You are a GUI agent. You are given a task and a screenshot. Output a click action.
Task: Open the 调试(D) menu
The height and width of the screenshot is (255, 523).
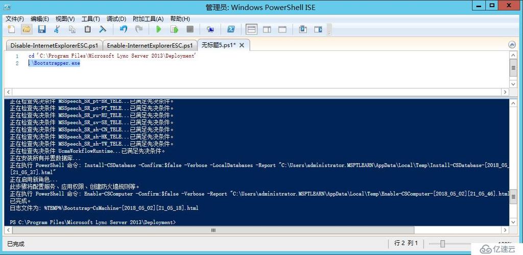(x=116, y=19)
